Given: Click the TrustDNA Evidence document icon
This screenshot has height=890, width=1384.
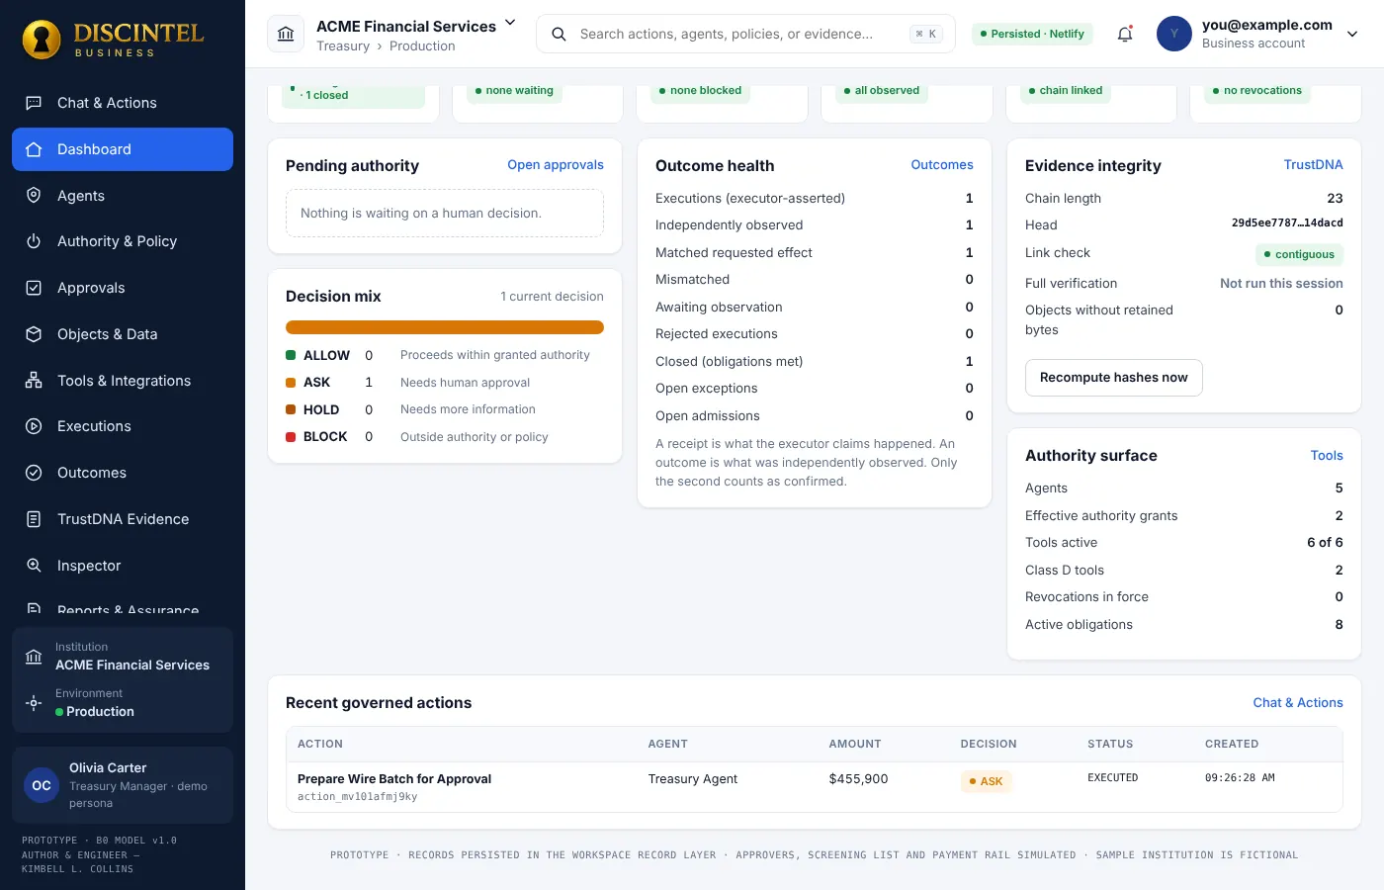Looking at the screenshot, I should coord(34,519).
